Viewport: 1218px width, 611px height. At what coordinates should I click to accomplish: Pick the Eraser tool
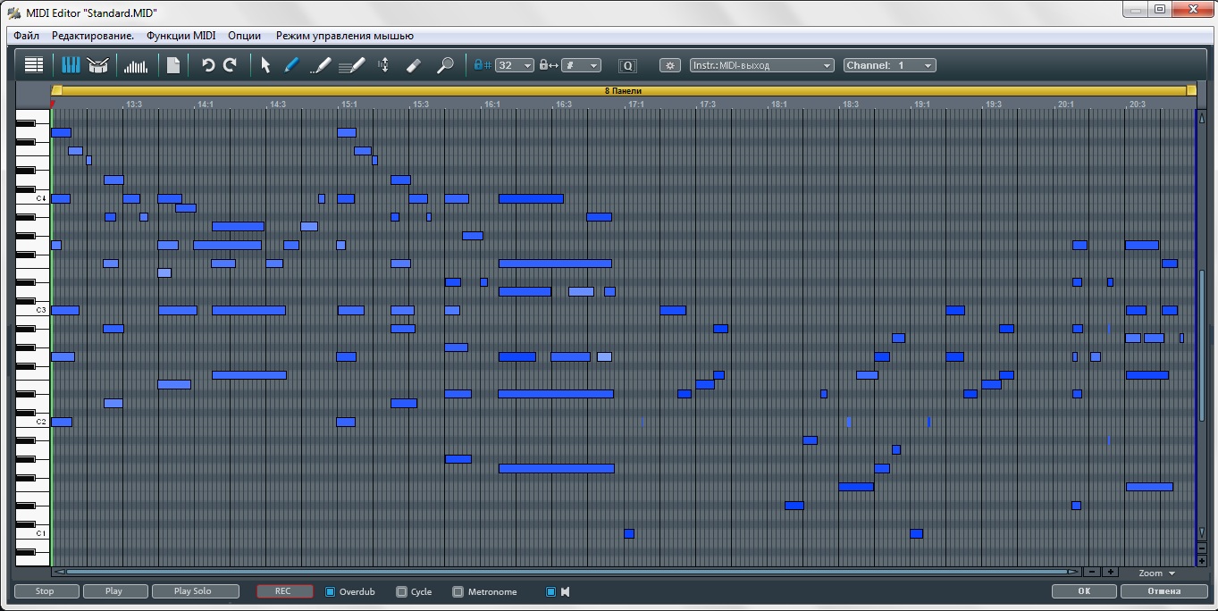[413, 65]
